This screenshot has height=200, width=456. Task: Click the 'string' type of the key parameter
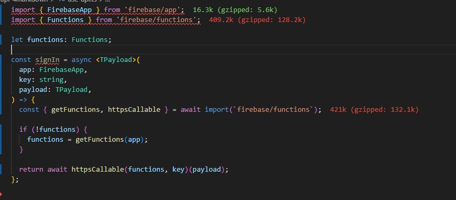(51, 80)
